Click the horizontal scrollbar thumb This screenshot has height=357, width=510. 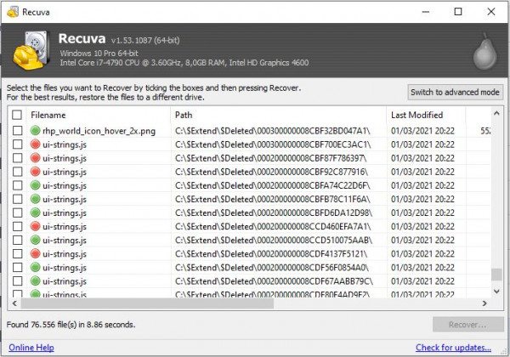point(147,303)
